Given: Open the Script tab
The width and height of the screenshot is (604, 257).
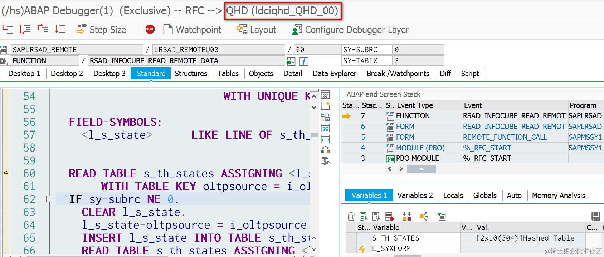Looking at the screenshot, I should (x=470, y=74).
